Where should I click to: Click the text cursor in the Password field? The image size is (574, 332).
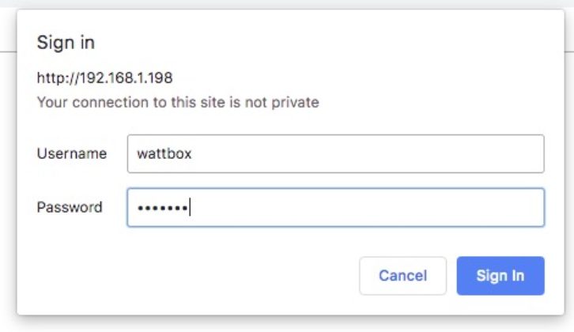coord(190,207)
